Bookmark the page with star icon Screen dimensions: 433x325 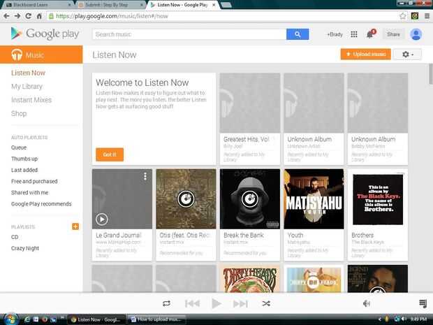click(x=403, y=16)
